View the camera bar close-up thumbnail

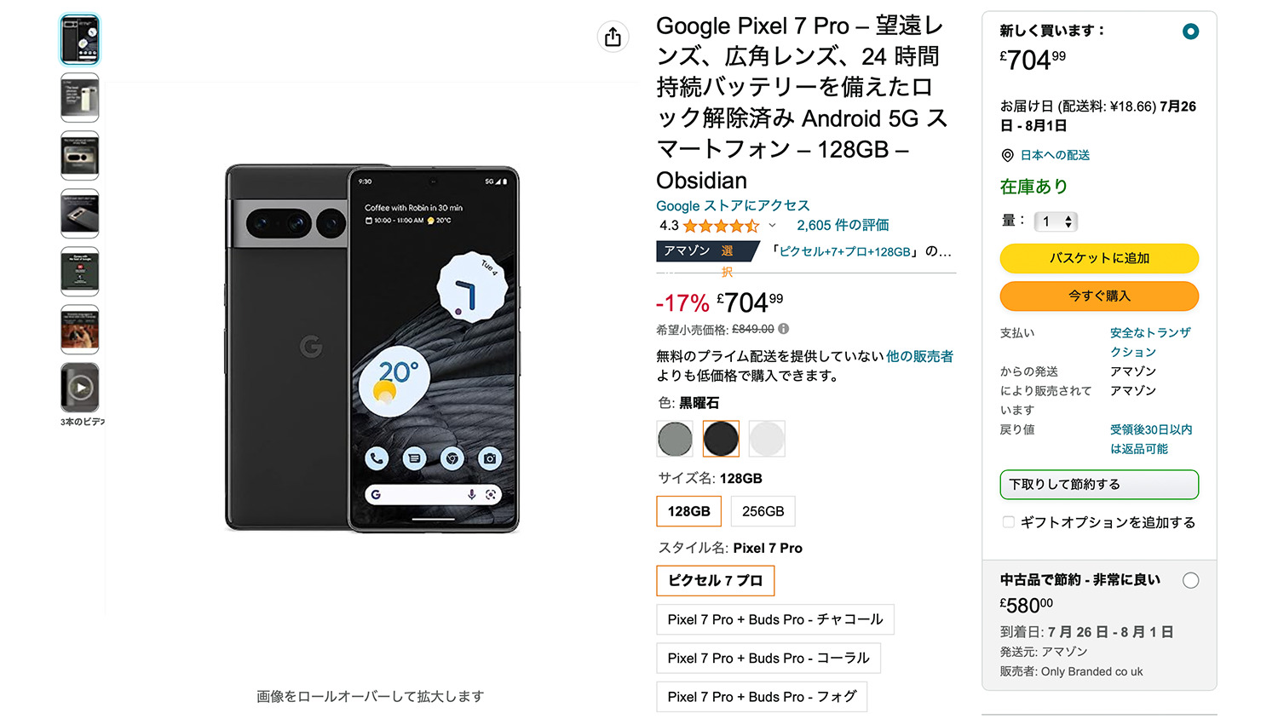click(x=80, y=156)
